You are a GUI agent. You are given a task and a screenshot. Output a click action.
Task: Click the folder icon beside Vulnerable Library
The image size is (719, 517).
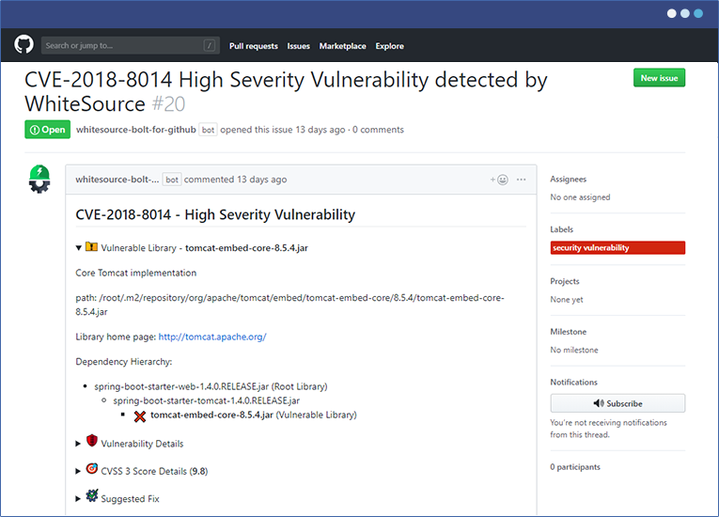(x=91, y=247)
